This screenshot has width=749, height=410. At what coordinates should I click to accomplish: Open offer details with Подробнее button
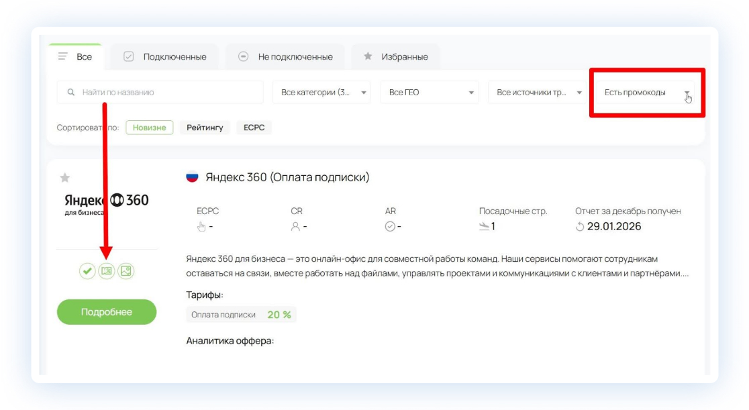click(107, 312)
